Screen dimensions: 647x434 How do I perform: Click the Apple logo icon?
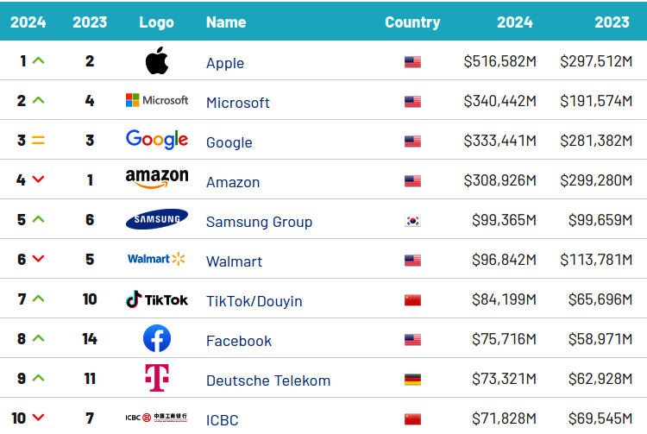click(x=156, y=61)
